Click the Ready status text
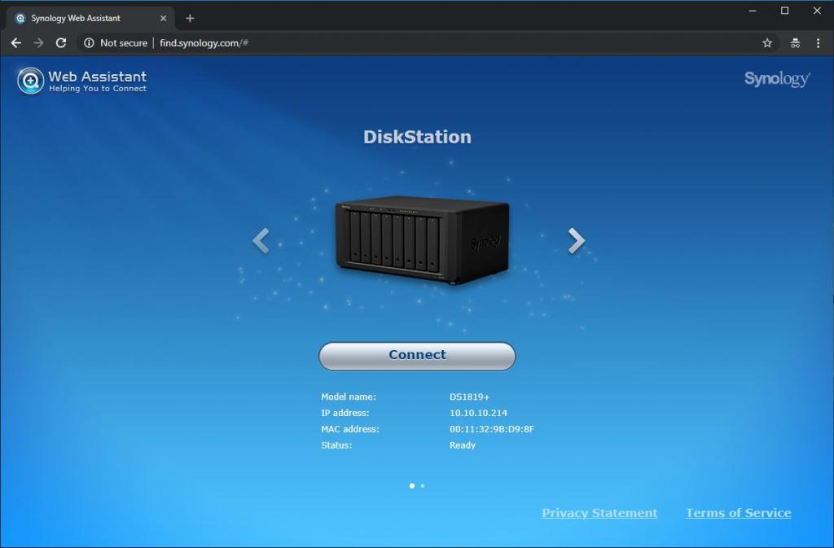 click(463, 445)
